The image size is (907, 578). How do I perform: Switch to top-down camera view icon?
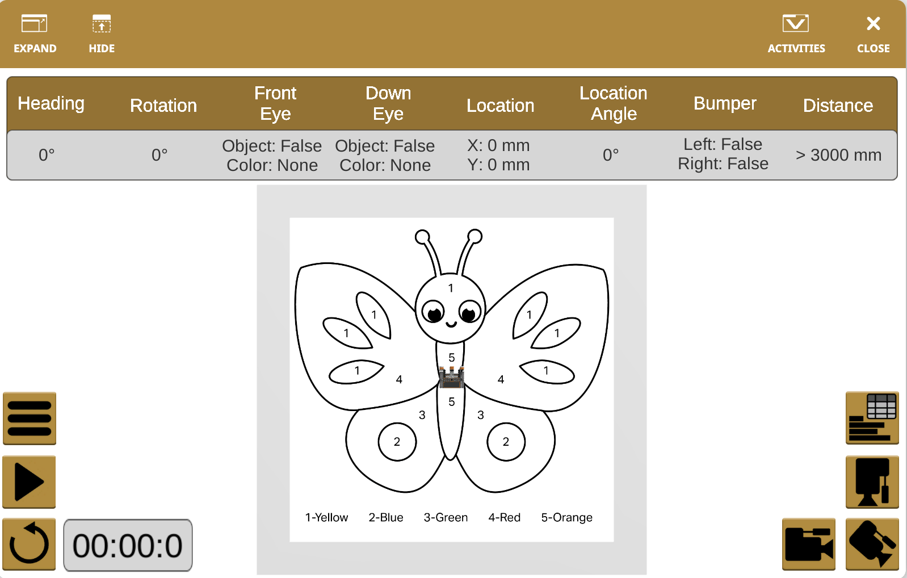[872, 482]
